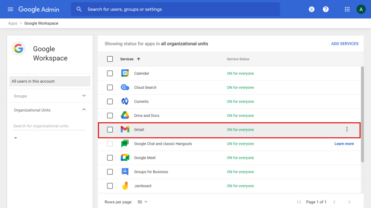Focus the Search for users field
Viewport: 371px width, 208px height.
176,9
